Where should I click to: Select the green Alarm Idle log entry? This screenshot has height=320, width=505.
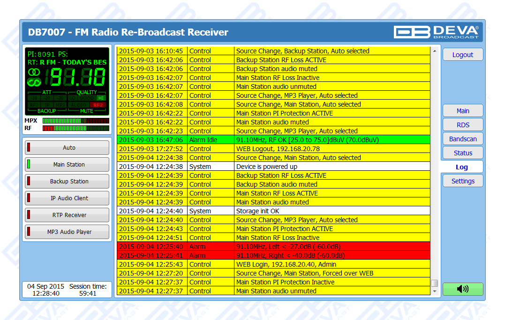[x=273, y=140]
